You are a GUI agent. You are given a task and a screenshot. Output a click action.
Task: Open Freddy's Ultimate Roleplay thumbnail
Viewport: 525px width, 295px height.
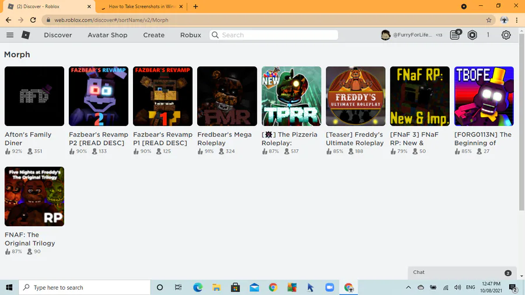tap(356, 96)
